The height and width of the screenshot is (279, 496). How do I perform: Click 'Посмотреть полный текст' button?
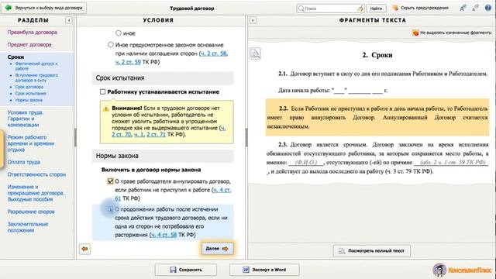tap(372, 251)
